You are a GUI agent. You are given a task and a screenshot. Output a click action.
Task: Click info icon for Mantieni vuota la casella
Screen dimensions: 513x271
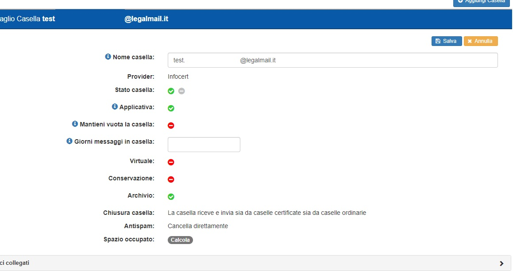pyautogui.click(x=75, y=124)
